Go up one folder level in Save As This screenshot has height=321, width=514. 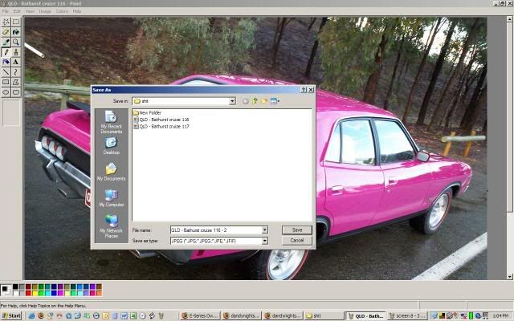[255, 101]
